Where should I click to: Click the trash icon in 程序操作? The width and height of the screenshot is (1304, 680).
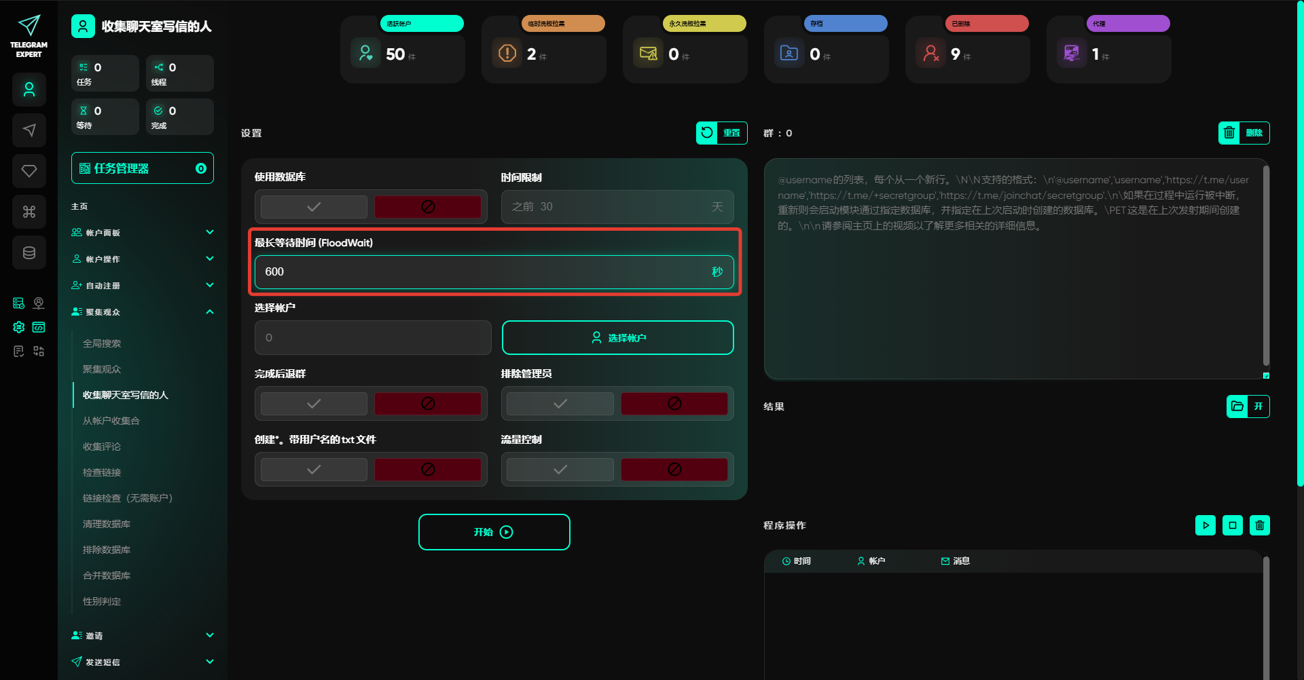click(1260, 525)
